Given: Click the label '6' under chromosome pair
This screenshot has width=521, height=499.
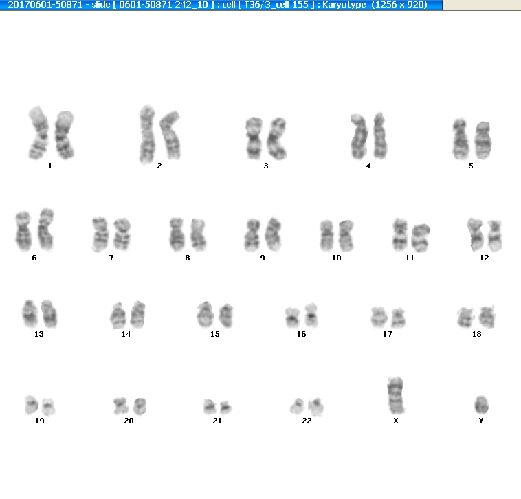Looking at the screenshot, I should (34, 258).
